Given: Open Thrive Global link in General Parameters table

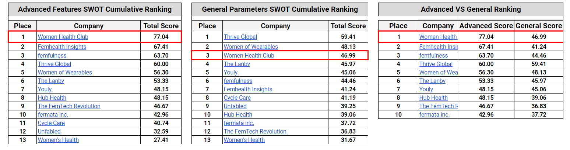Looking at the screenshot, I should coord(240,37).
